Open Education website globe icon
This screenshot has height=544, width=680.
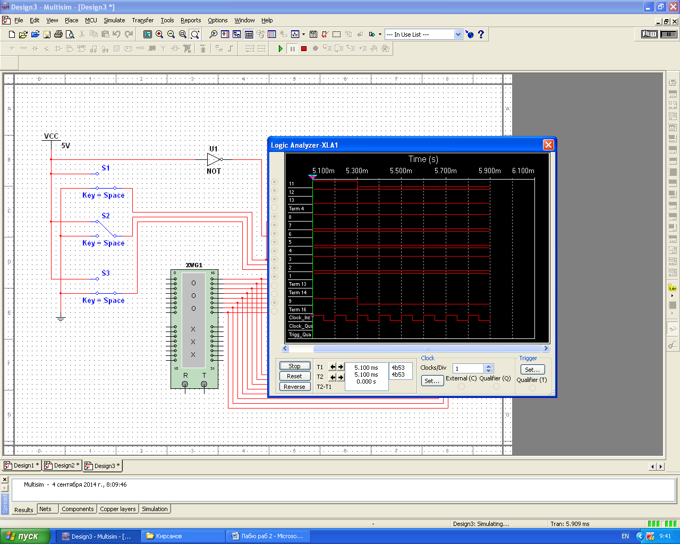pyautogui.click(x=470, y=35)
